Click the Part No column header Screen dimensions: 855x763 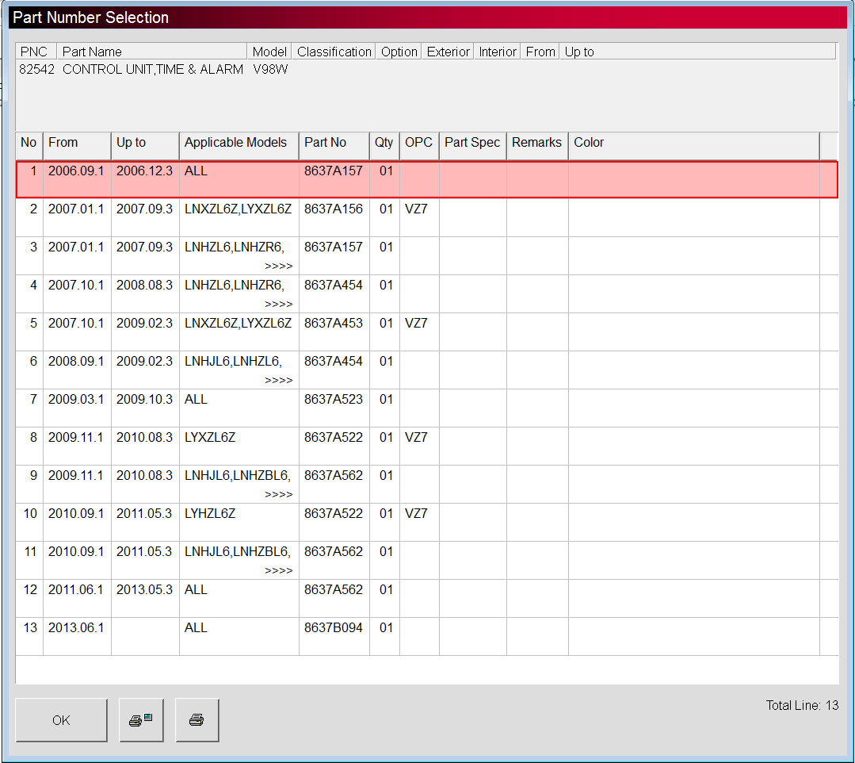coord(334,143)
